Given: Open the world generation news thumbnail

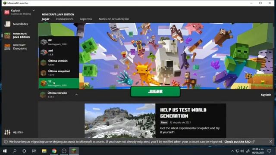Looking at the screenshot, I should [120, 121].
